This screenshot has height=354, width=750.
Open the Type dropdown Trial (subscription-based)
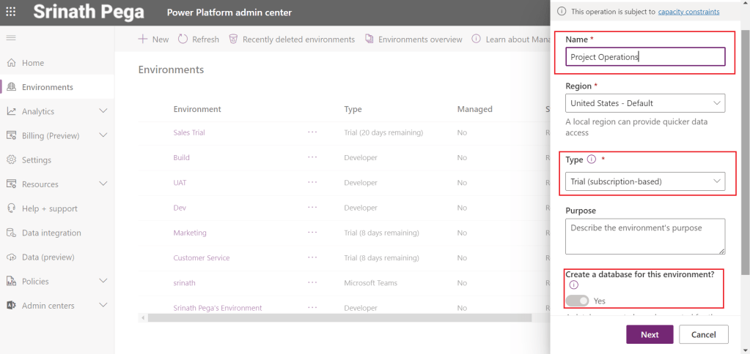[x=645, y=181]
